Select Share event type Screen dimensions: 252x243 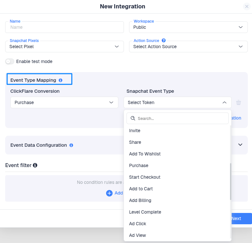point(177,142)
